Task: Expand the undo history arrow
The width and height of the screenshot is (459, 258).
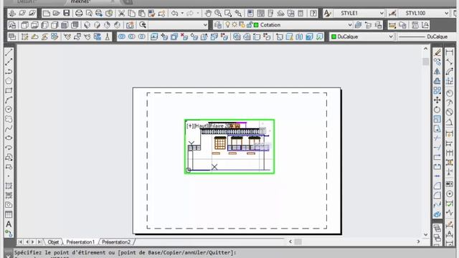Action: coord(182,13)
